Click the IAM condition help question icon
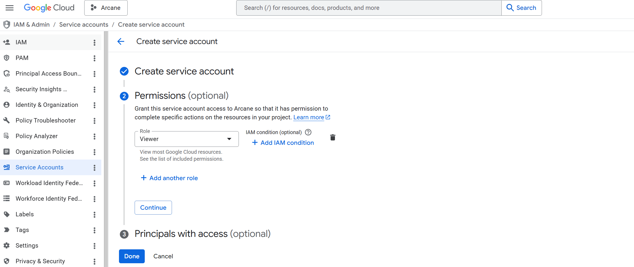The height and width of the screenshot is (267, 634). (308, 132)
